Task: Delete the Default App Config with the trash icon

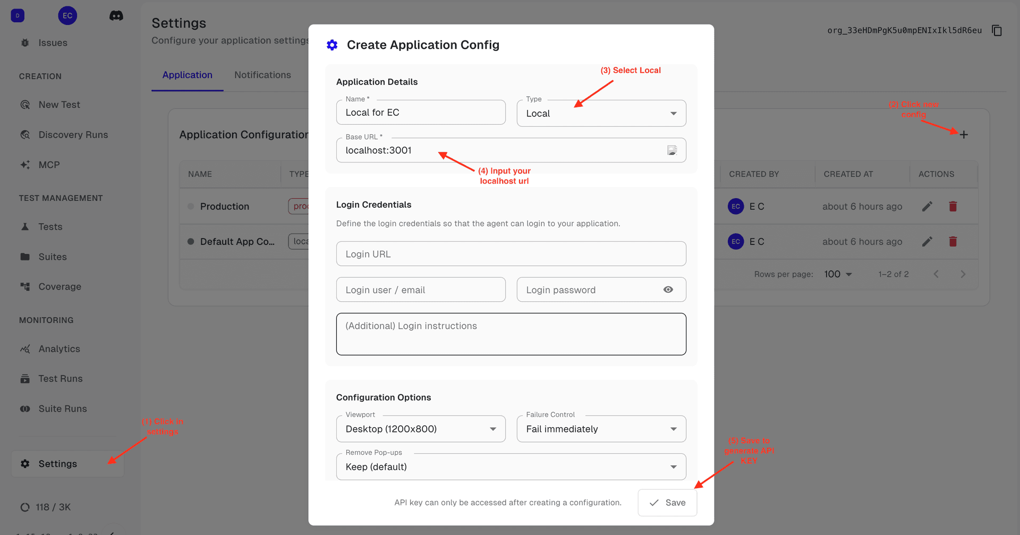Action: click(953, 242)
